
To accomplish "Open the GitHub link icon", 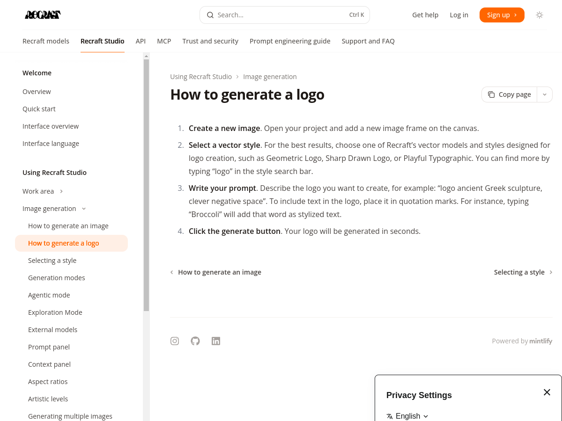I will 195,341.
